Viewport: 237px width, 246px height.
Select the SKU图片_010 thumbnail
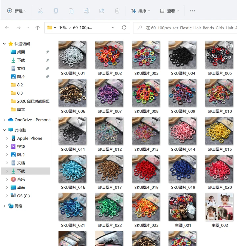(219, 93)
